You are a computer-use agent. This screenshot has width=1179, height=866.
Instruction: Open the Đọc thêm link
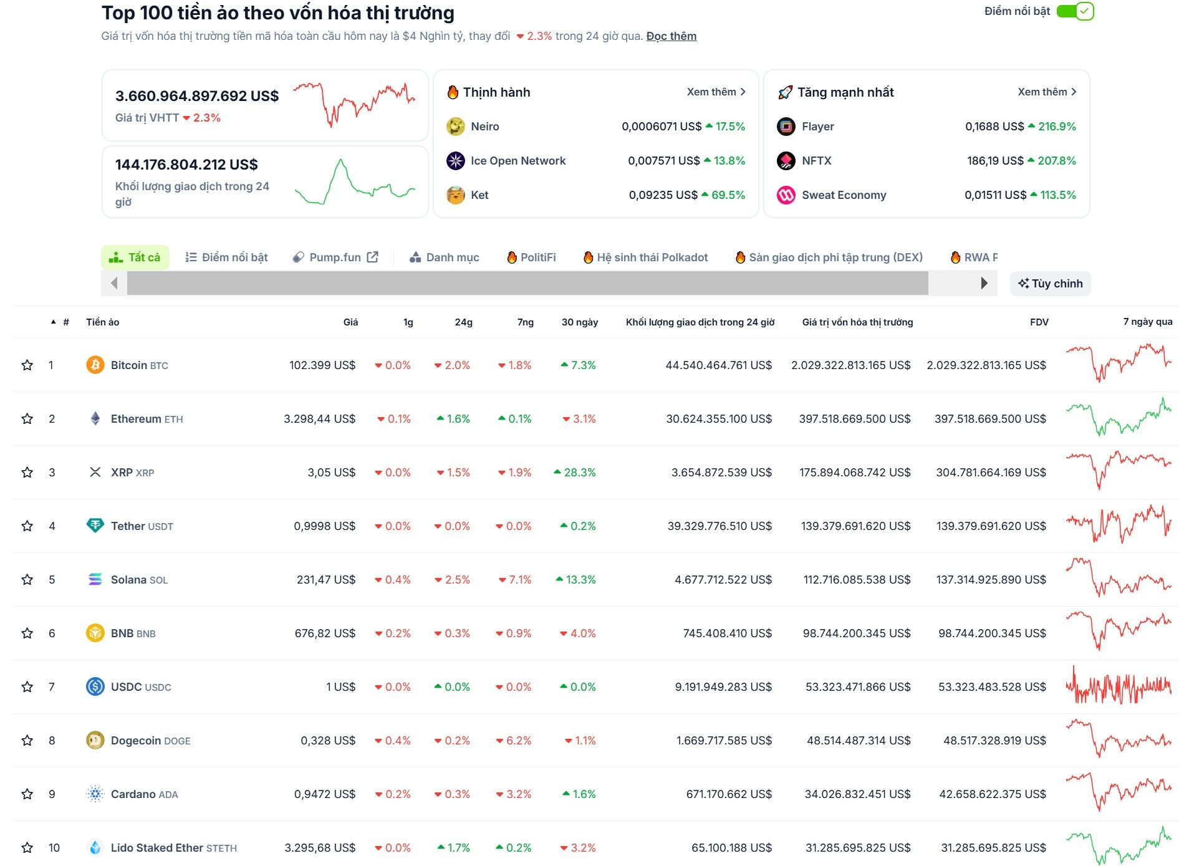(x=671, y=36)
